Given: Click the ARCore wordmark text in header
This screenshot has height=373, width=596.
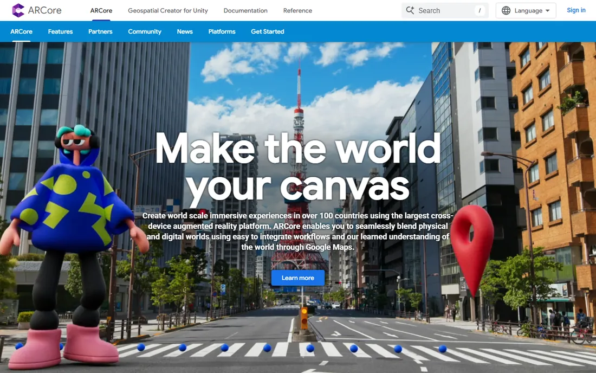Looking at the screenshot, I should 45,10.
